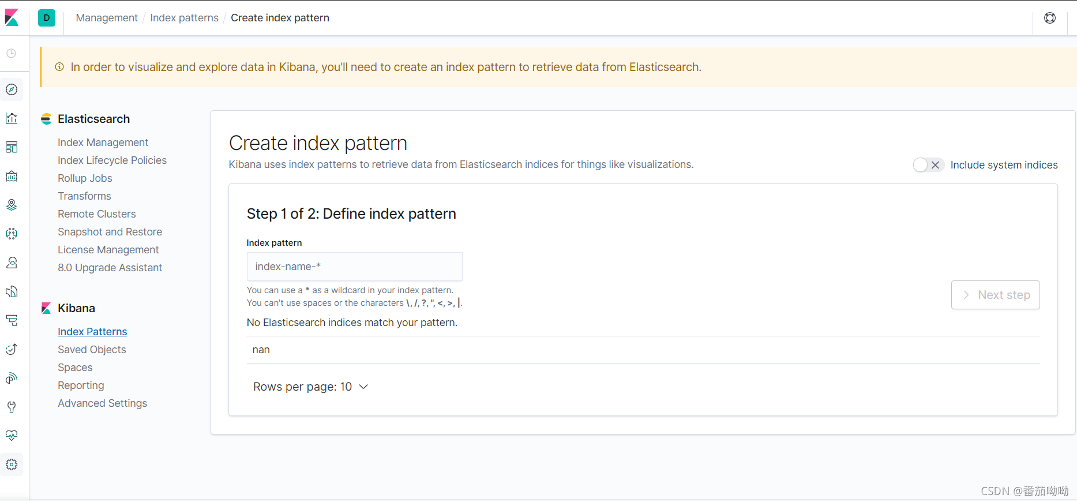The image size is (1077, 502).
Task: Open Uptime icon in sidebar
Action: pos(12,349)
